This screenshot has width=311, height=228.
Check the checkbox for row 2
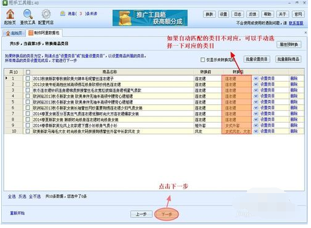tap(28, 84)
